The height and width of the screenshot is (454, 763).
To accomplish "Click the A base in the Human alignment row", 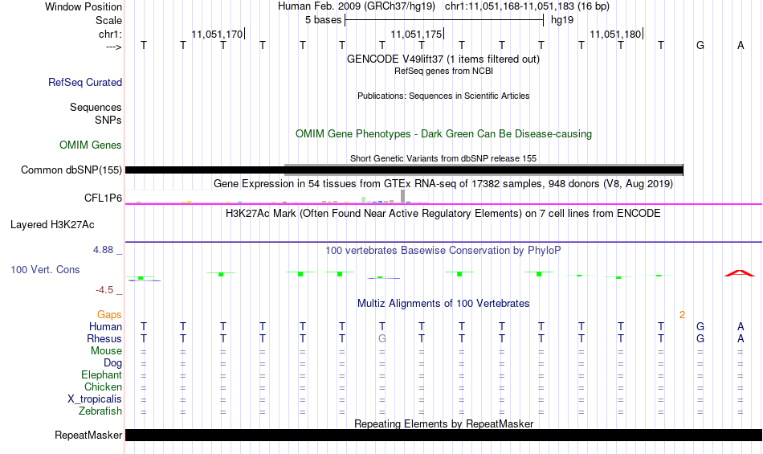I will coord(741,326).
